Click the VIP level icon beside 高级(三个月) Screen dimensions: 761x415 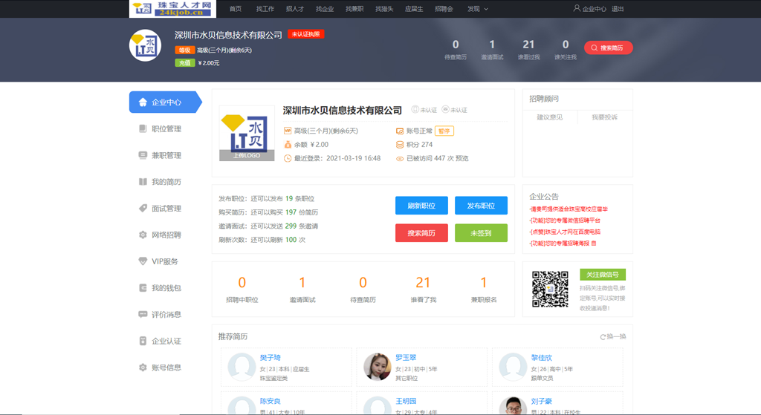pyautogui.click(x=288, y=131)
